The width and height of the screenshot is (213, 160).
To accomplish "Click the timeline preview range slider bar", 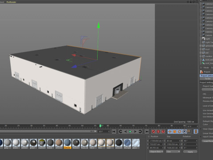I will (48, 131).
